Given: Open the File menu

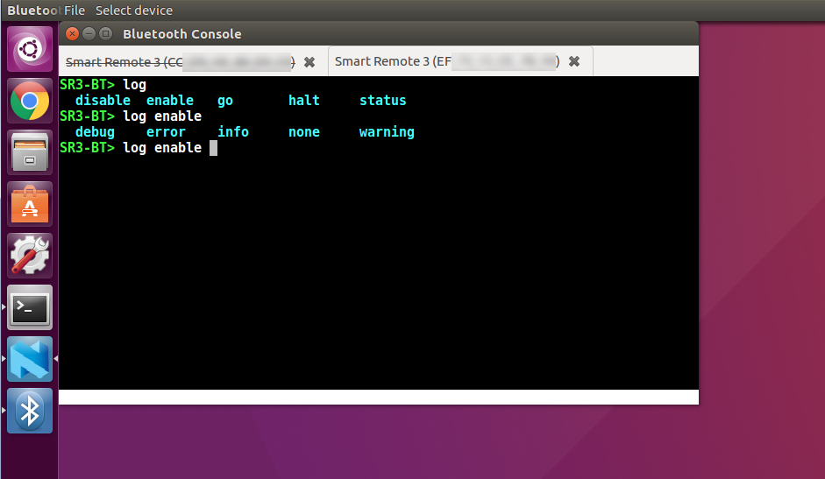Looking at the screenshot, I should tap(75, 11).
